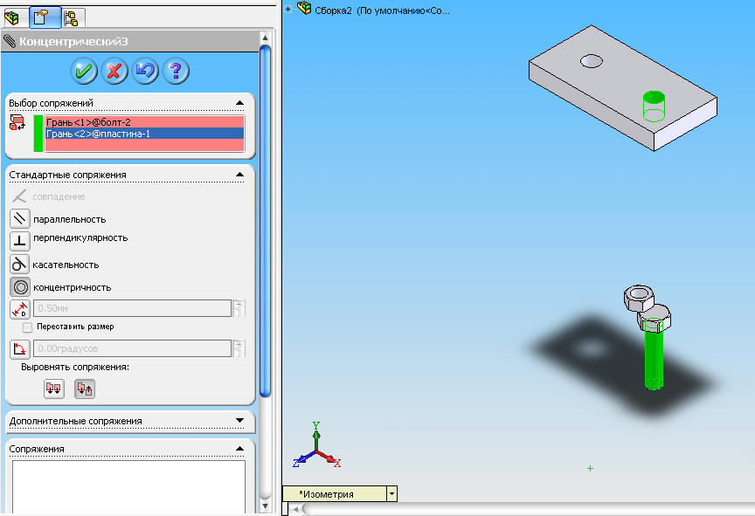Screen dimensions: 755x516
Task: Select the aligned mate alignment button
Action: click(54, 389)
